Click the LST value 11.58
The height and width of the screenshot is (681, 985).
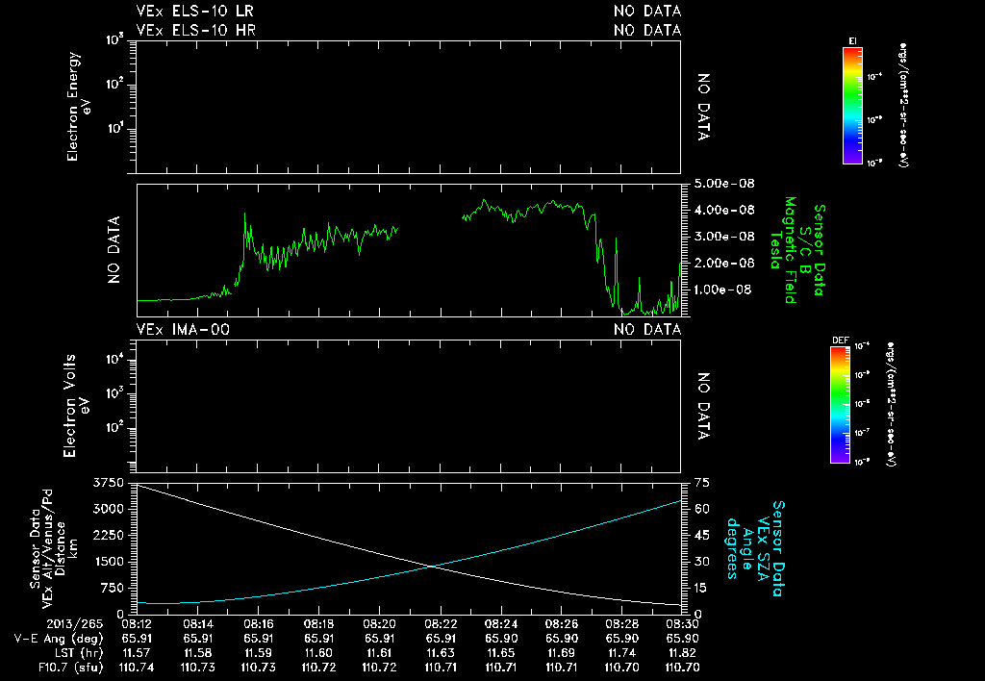(x=197, y=653)
